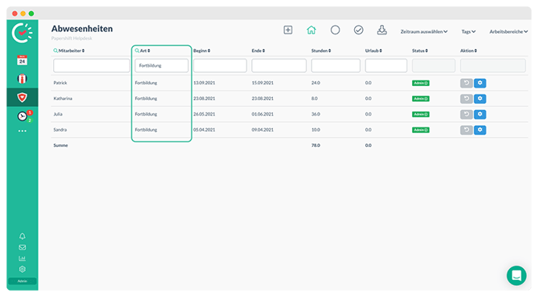
Task: Open the gear settings in Patrick's row
Action: [x=479, y=83]
